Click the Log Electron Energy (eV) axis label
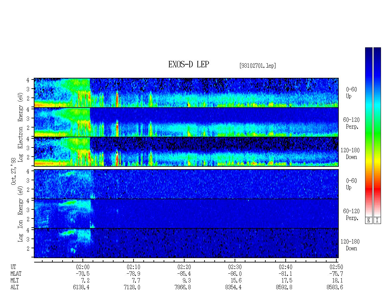 (21, 127)
